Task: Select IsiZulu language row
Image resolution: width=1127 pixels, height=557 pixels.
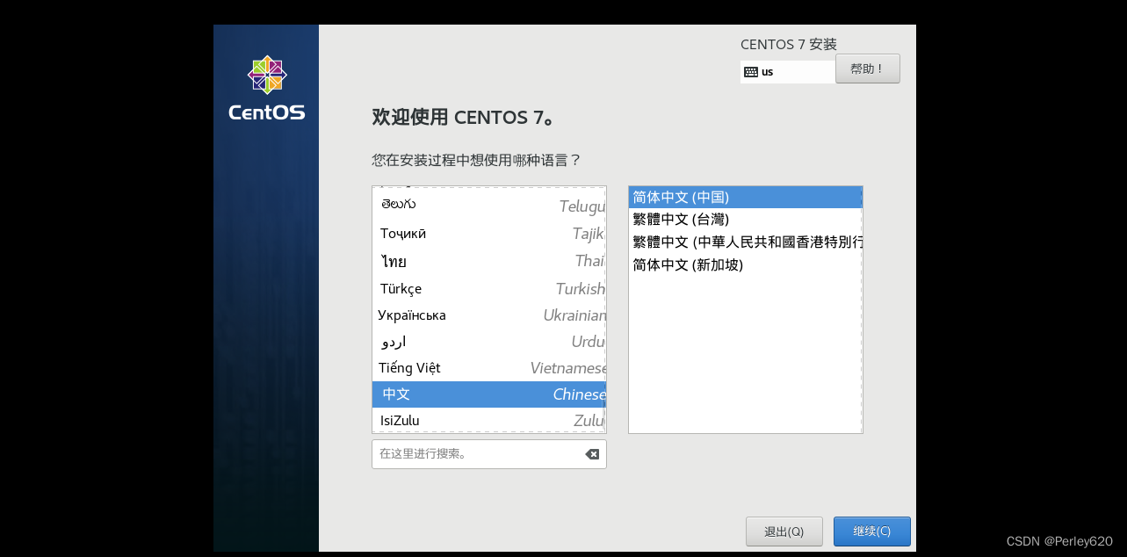Action: (x=488, y=420)
